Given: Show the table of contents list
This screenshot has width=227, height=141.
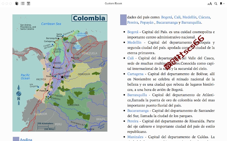Looking at the screenshot, I should click(23, 4).
